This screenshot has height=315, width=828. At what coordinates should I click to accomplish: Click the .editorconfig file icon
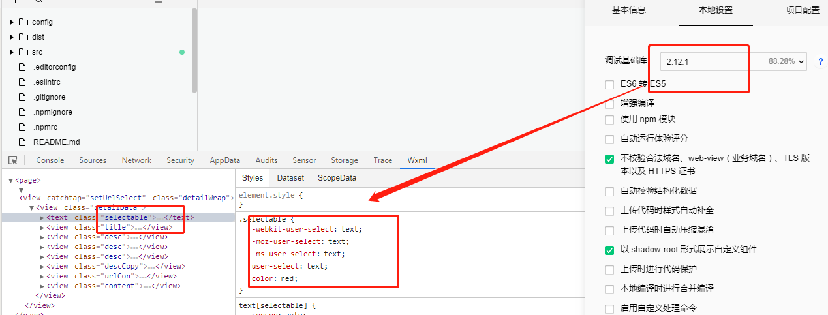pos(23,67)
